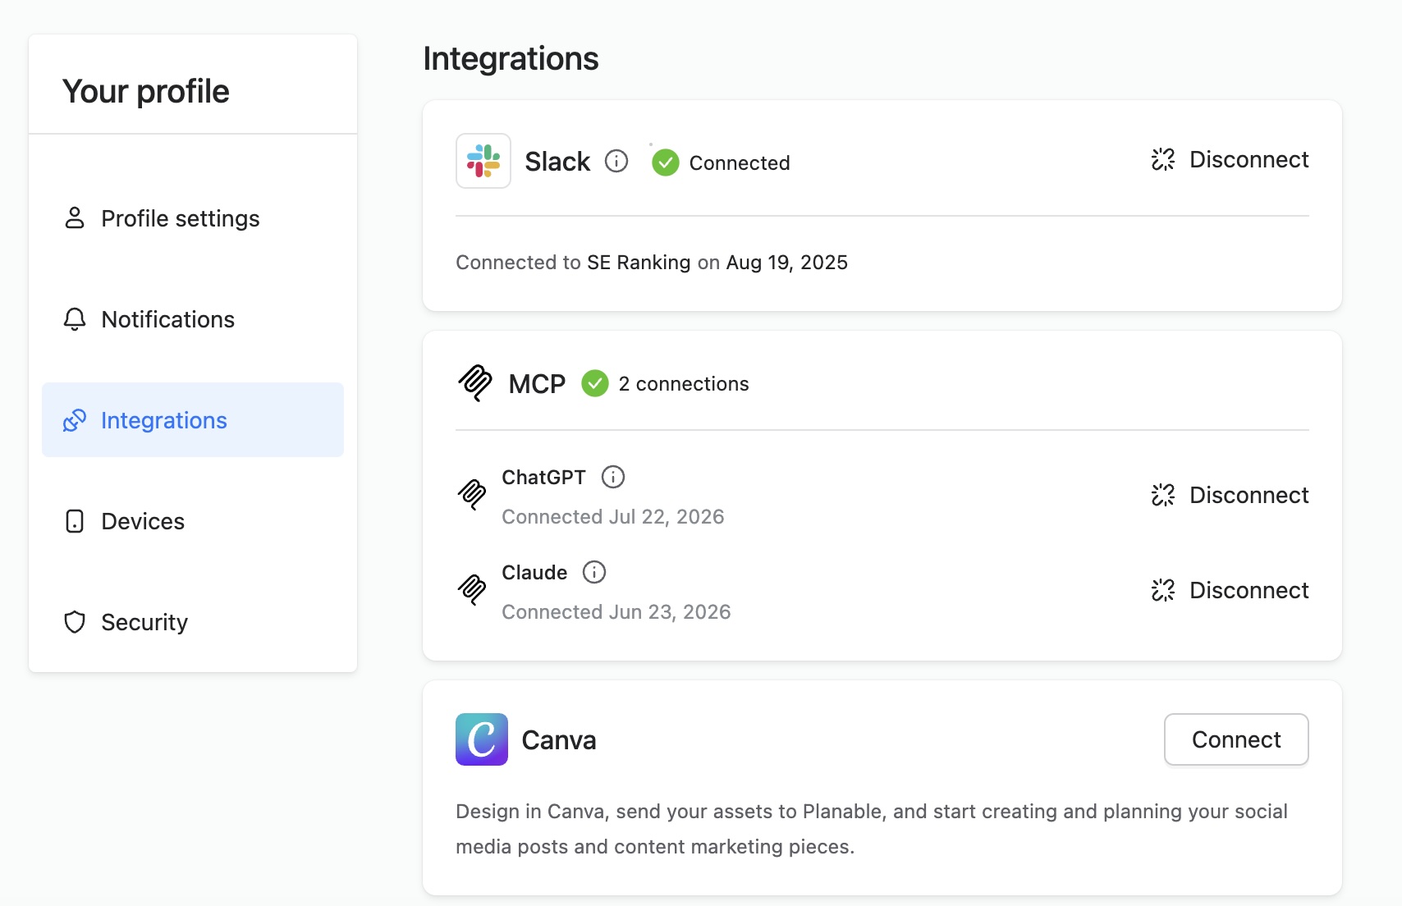Click the shield icon for Security
The width and height of the screenshot is (1402, 906).
click(x=75, y=622)
